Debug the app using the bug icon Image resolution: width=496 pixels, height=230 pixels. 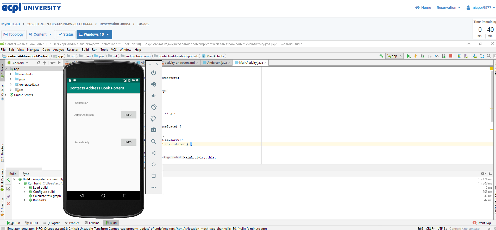[x=422, y=56]
